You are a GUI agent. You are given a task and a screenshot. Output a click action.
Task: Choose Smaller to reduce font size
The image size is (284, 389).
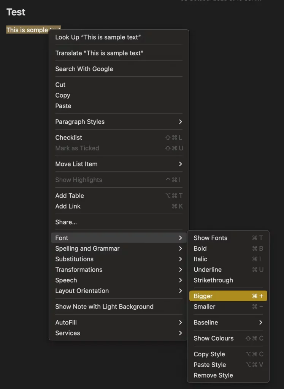[228, 307]
